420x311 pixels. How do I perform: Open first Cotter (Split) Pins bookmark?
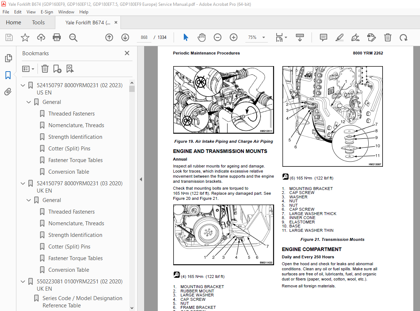(69, 148)
